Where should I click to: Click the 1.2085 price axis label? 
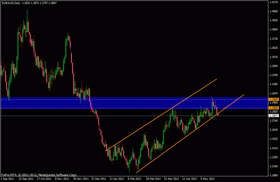pos(274,175)
